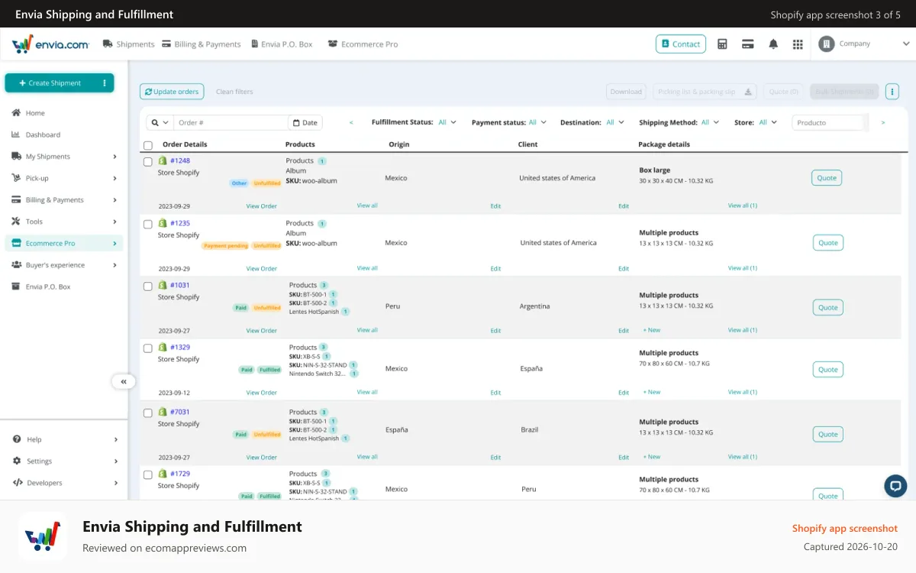Click the Shopify icon for order #1729
The width and height of the screenshot is (916, 573).
point(163,474)
